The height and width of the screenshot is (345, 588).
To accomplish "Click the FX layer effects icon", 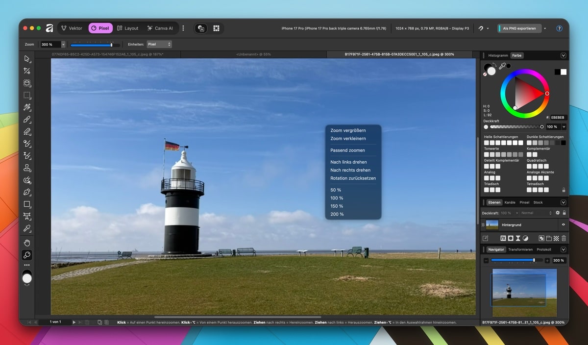I will pyautogui.click(x=503, y=238).
